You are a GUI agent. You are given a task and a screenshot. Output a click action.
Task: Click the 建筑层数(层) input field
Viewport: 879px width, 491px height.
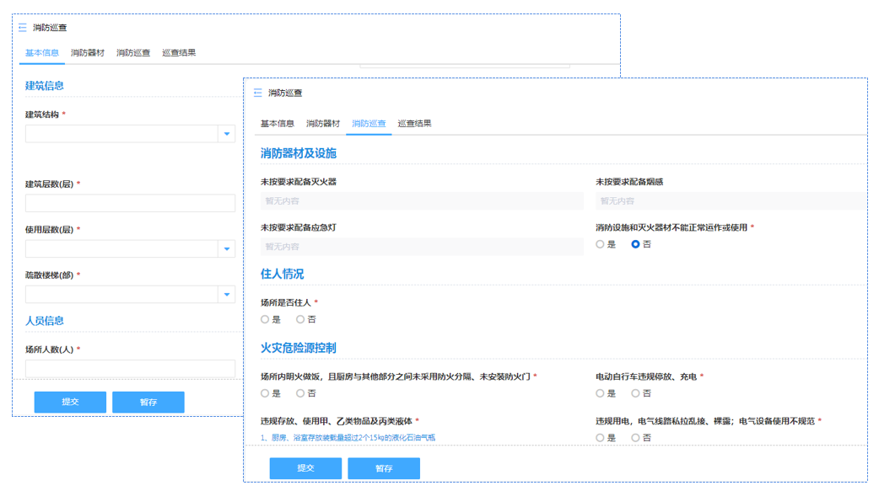(130, 203)
